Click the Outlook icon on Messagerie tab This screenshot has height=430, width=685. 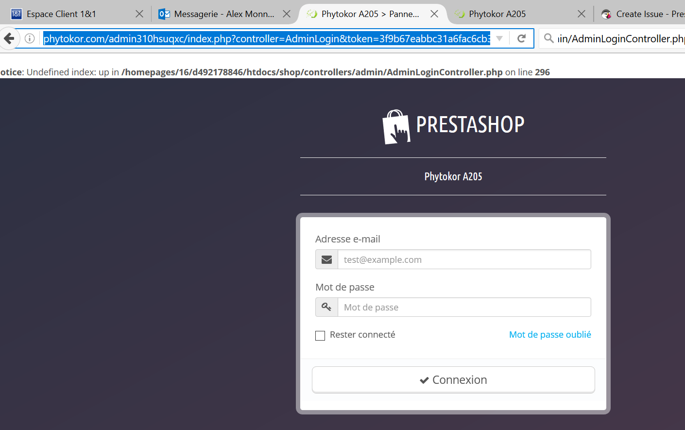[x=164, y=14]
